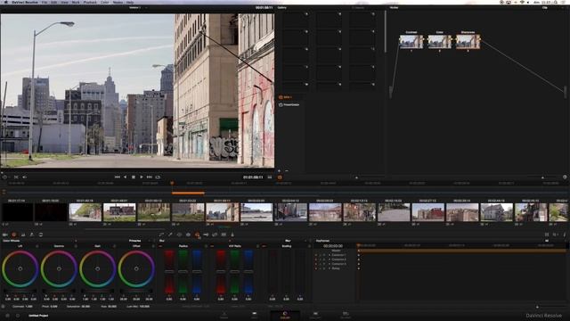
Task: Toggle loop playback in the viewer
Action: pyautogui.click(x=158, y=177)
